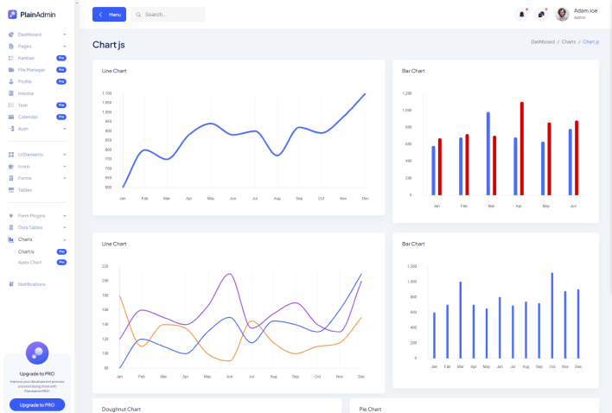Click the File Manager folder icon

click(x=11, y=69)
